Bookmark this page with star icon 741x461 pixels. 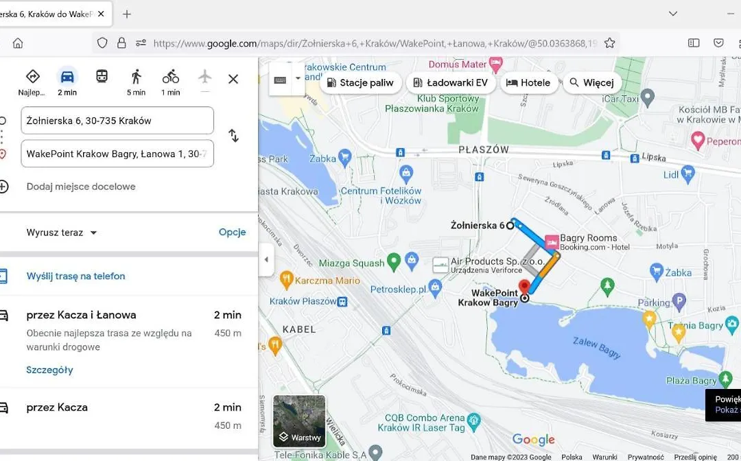[609, 43]
